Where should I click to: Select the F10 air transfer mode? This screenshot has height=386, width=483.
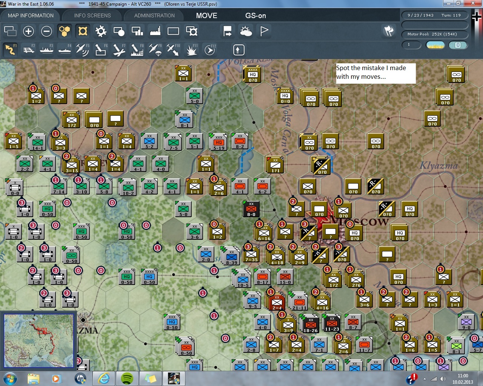[173, 49]
